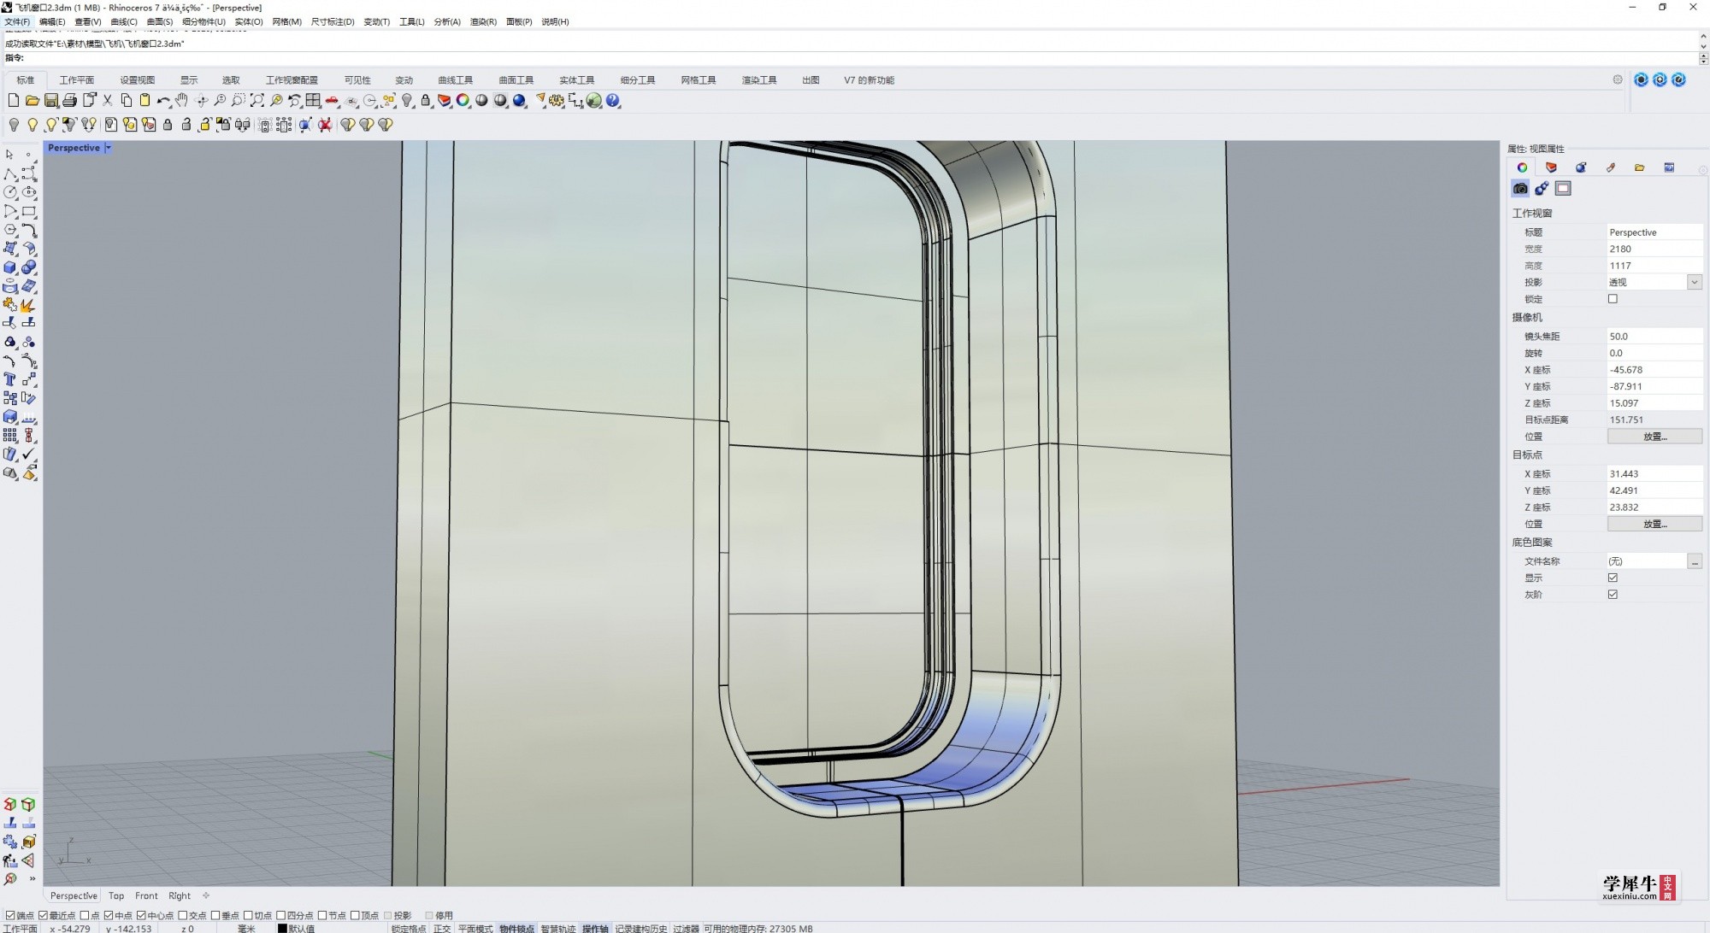Cut with the scissors icon

click(x=108, y=101)
